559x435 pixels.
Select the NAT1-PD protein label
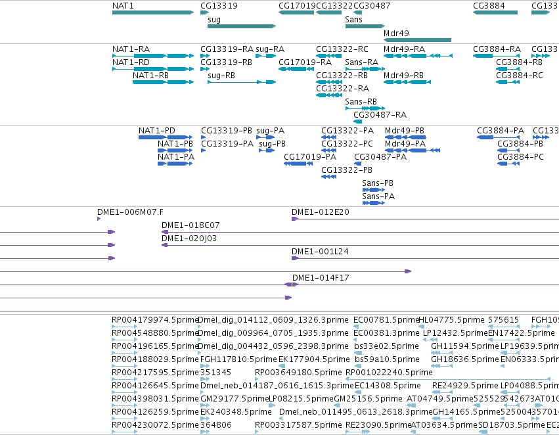(x=157, y=131)
